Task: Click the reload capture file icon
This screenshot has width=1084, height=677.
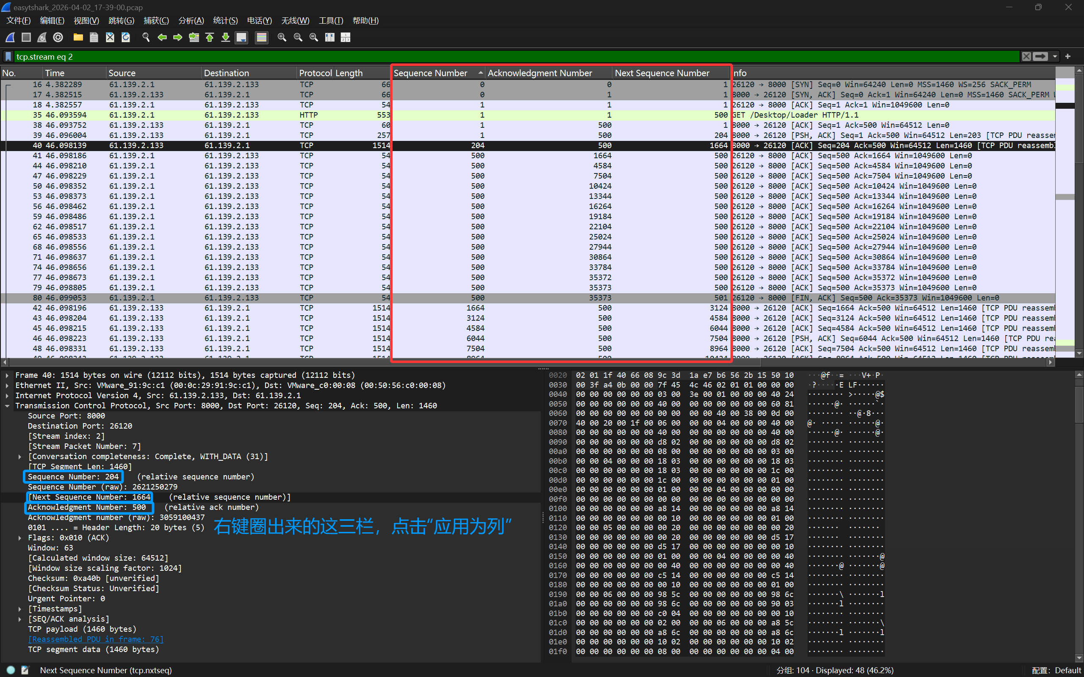Action: click(126, 38)
